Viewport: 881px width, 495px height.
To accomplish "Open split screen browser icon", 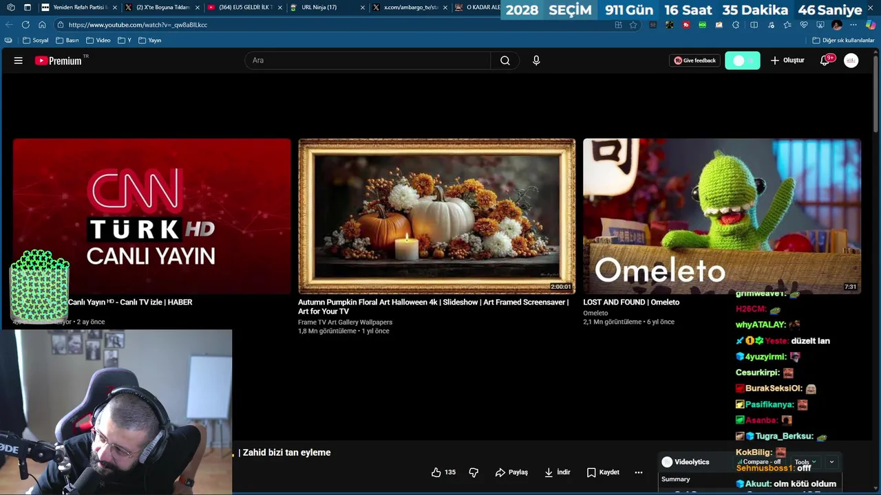I will click(x=754, y=25).
